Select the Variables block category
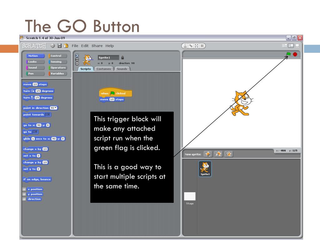The width and height of the screenshot is (320, 240). click(58, 73)
